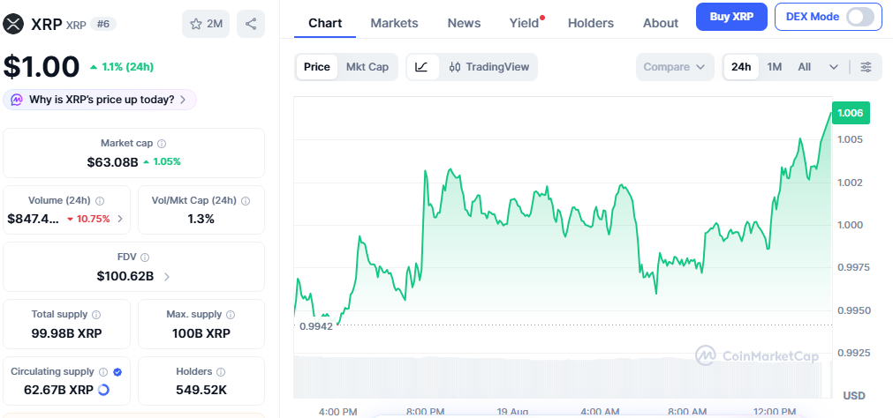Image resolution: width=893 pixels, height=418 pixels.
Task: Click the Buy XRP button
Action: [732, 17]
